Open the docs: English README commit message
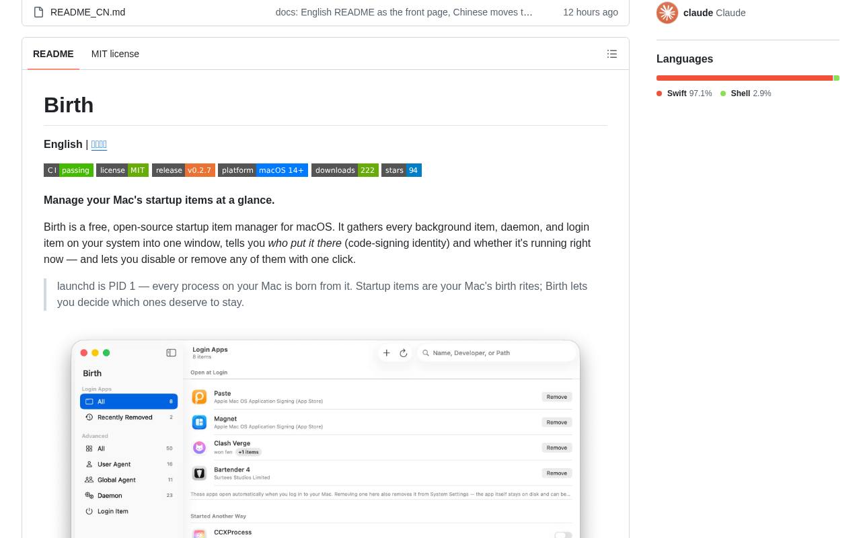This screenshot has height=538, width=861. [x=404, y=12]
